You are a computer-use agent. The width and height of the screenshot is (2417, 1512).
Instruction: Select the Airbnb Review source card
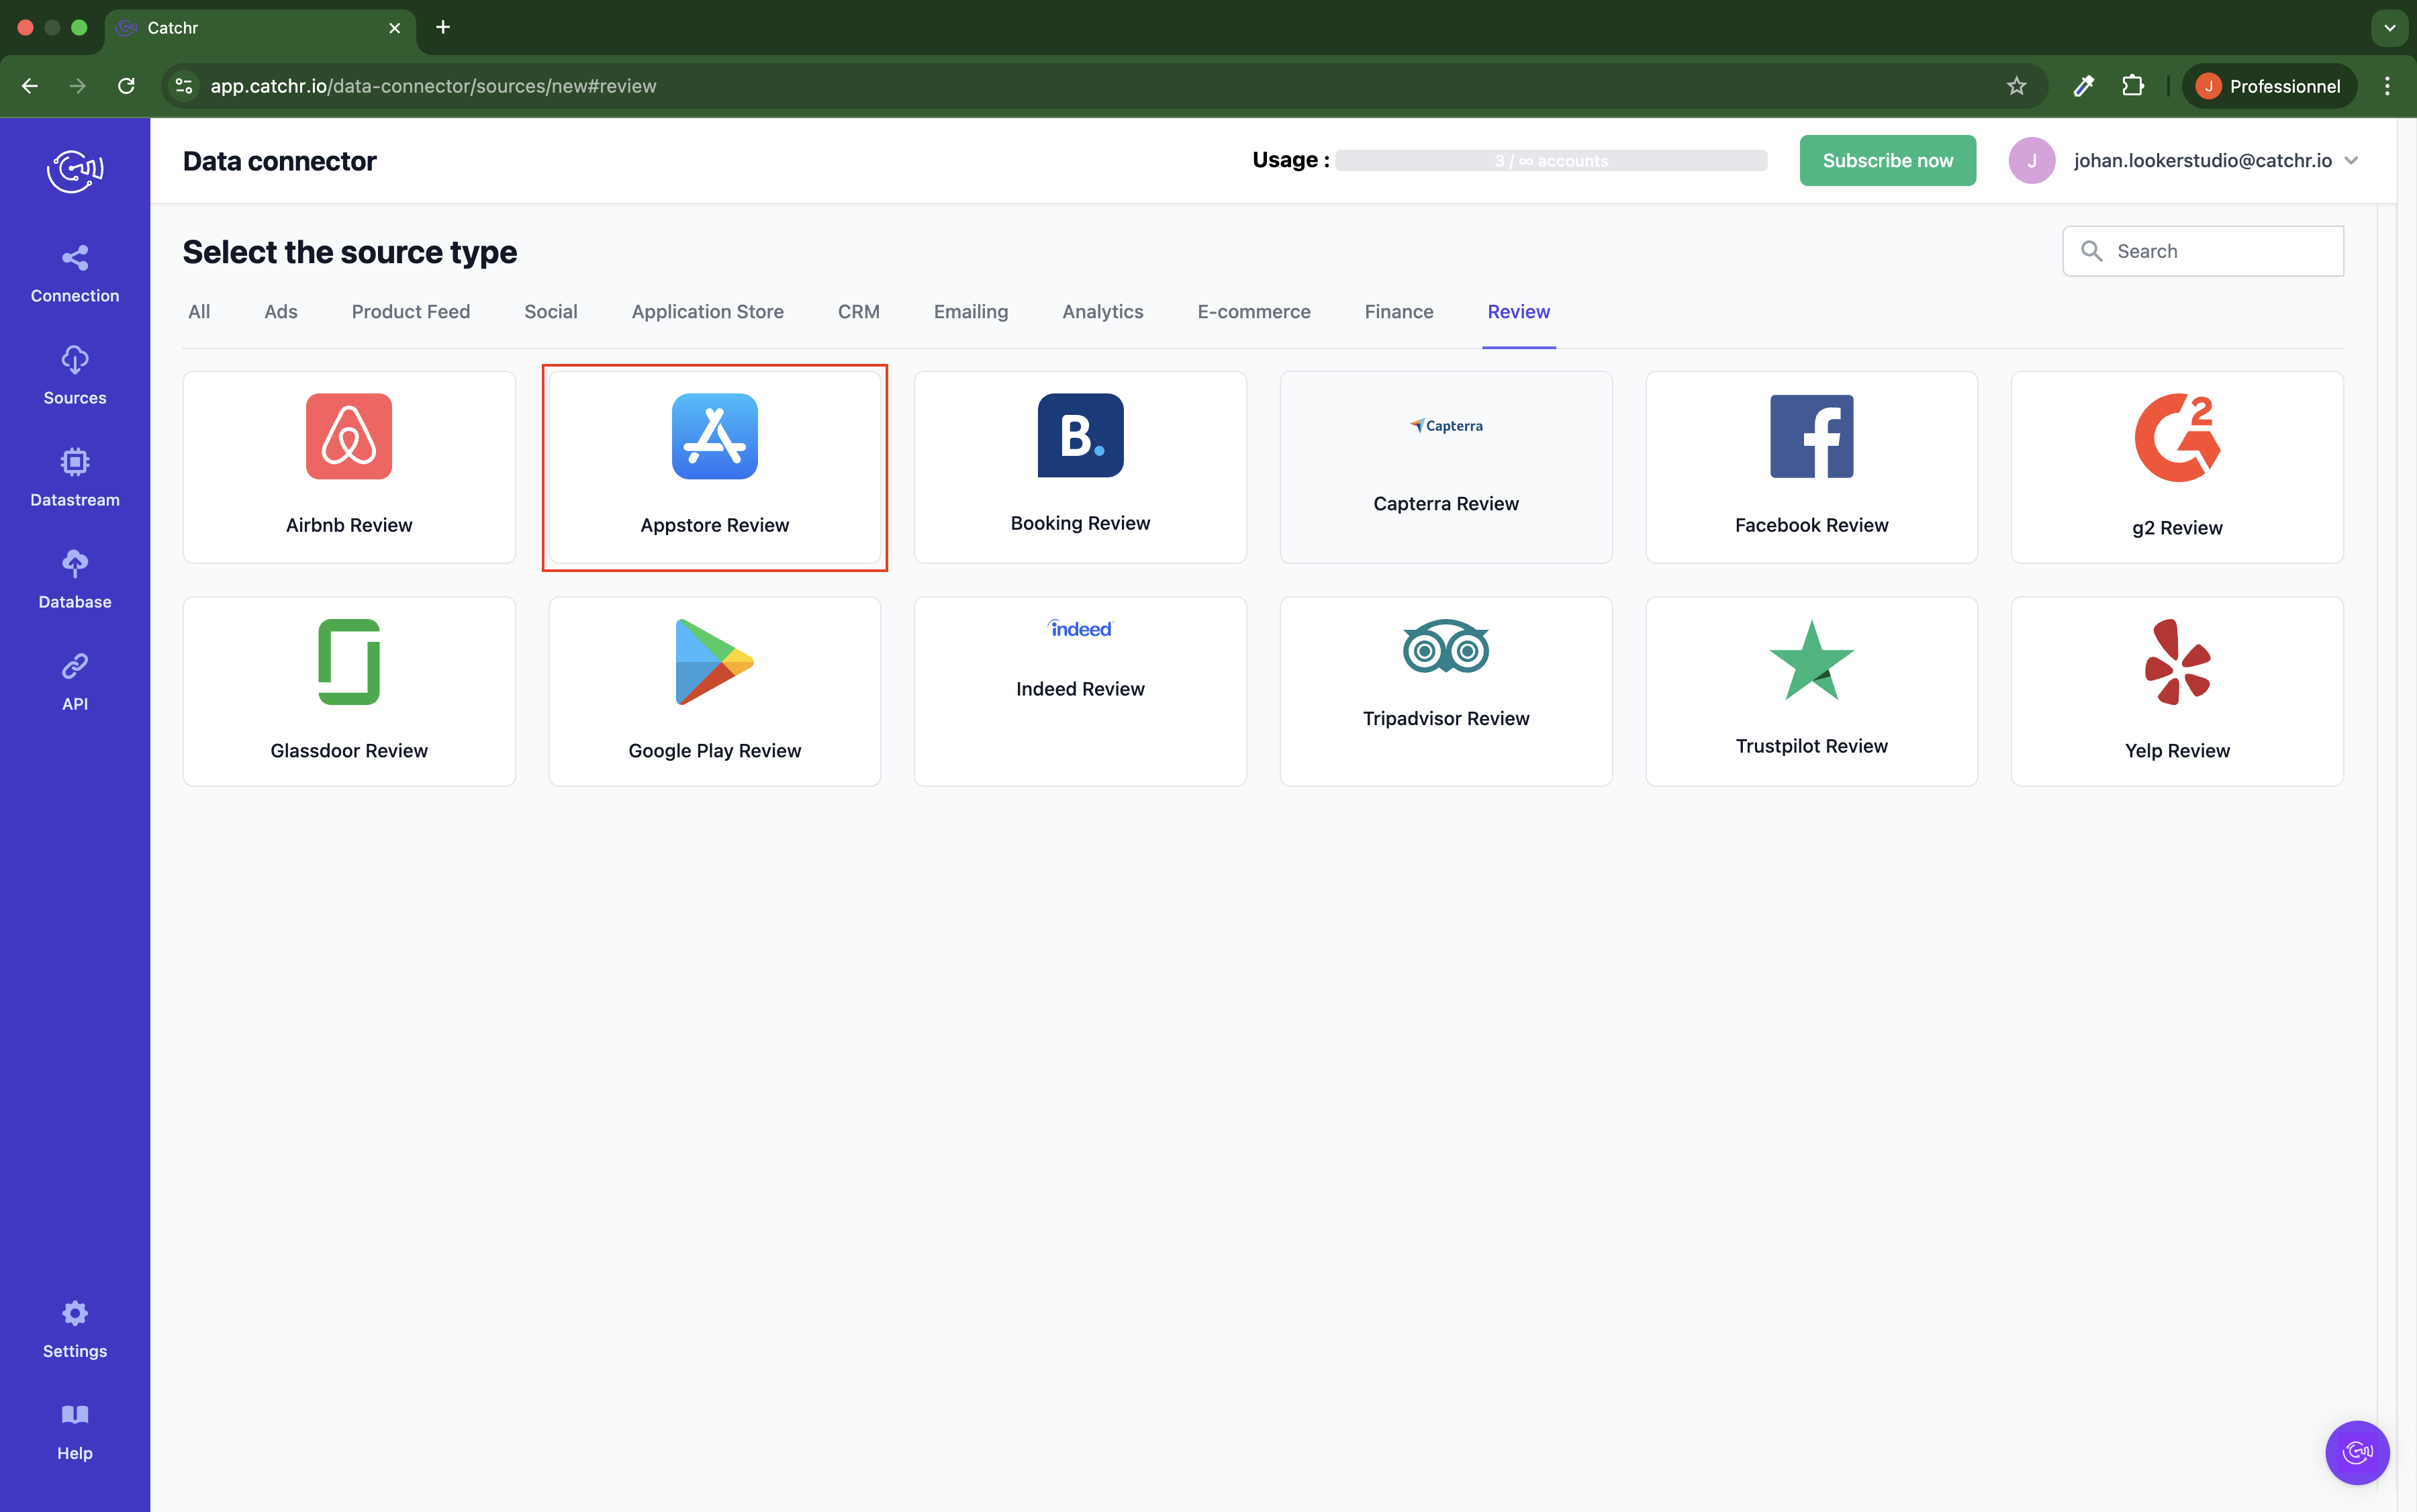[x=349, y=467]
